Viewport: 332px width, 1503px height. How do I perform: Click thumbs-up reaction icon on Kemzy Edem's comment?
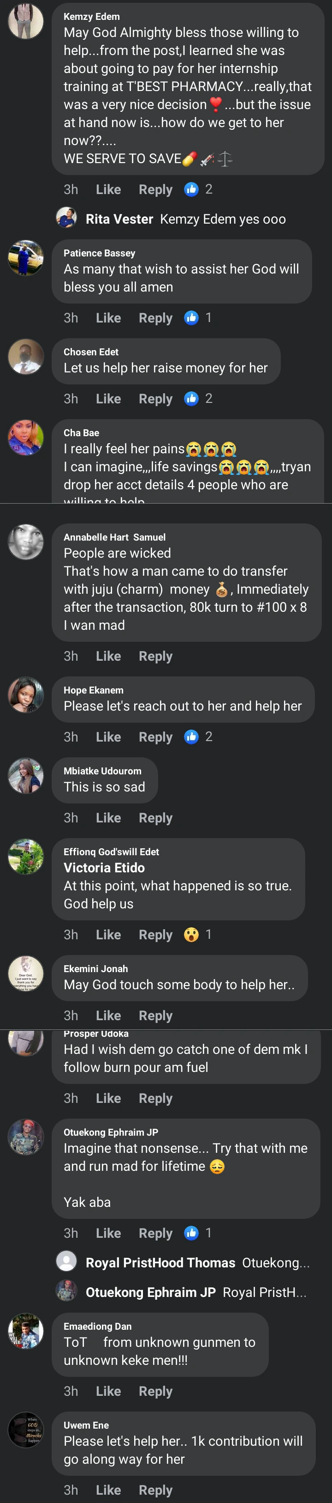pos(191,189)
